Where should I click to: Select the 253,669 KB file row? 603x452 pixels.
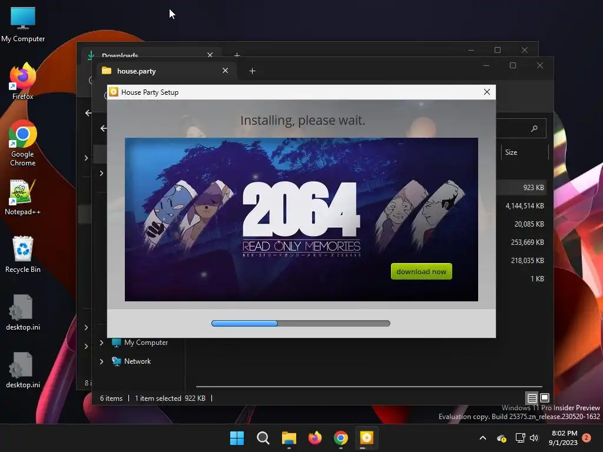click(521, 242)
